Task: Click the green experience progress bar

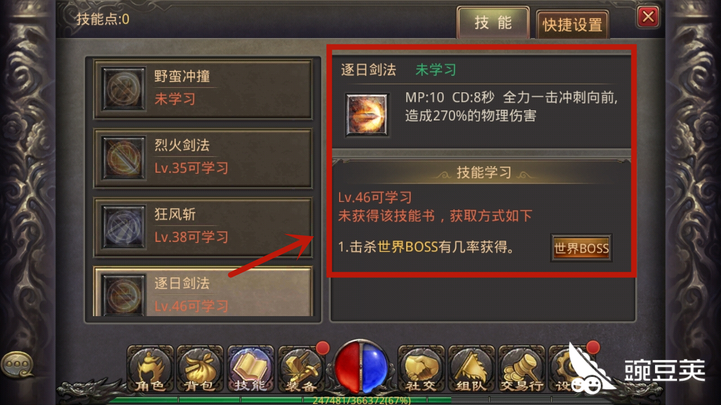Action: tap(360, 400)
